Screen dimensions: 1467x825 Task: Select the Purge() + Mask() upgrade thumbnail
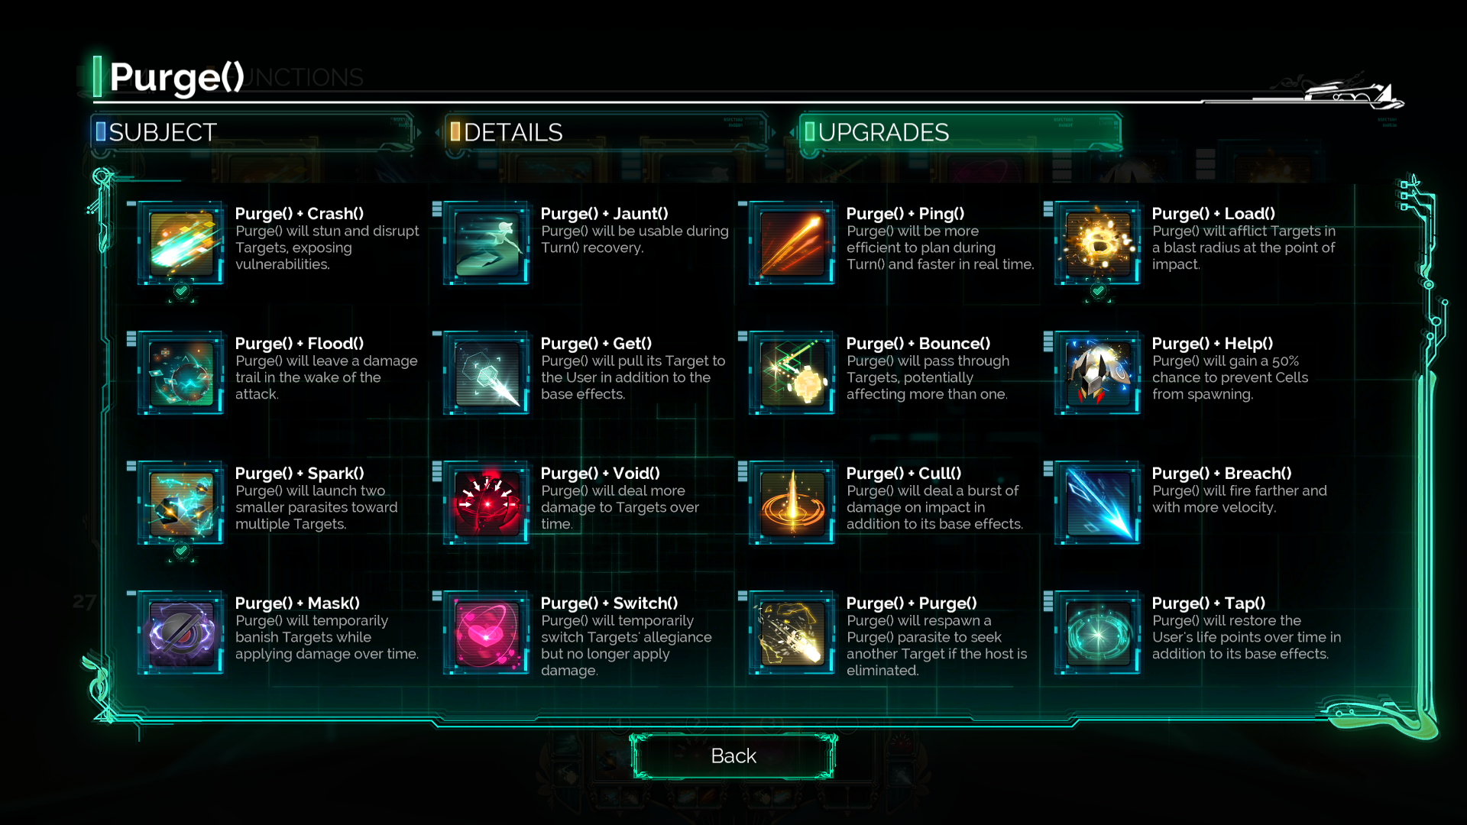coord(181,633)
